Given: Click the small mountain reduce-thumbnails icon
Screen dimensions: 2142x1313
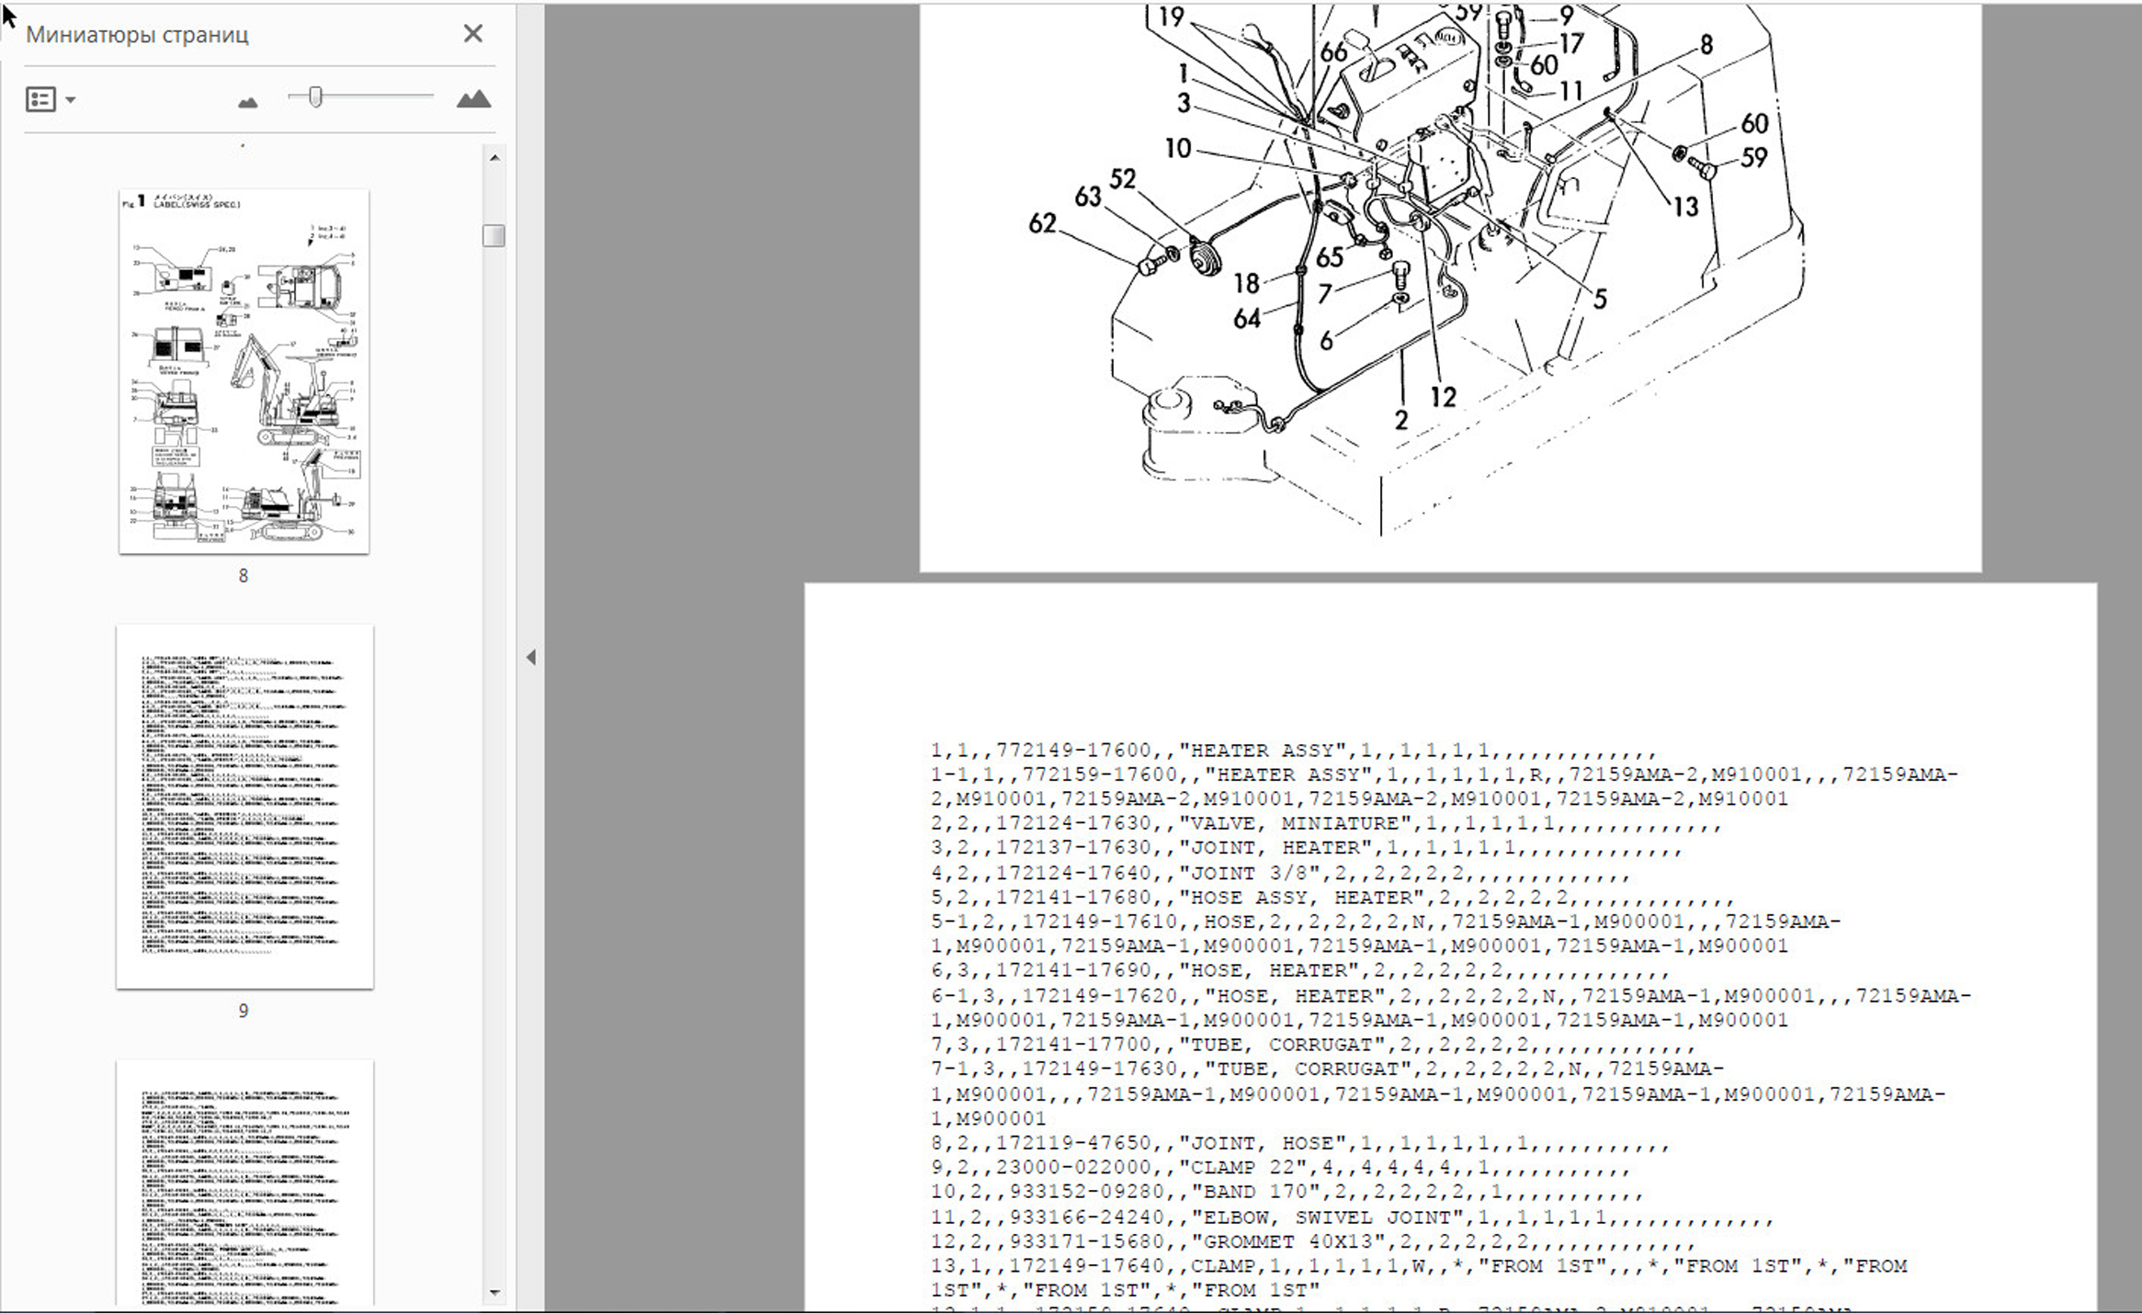Looking at the screenshot, I should [247, 102].
